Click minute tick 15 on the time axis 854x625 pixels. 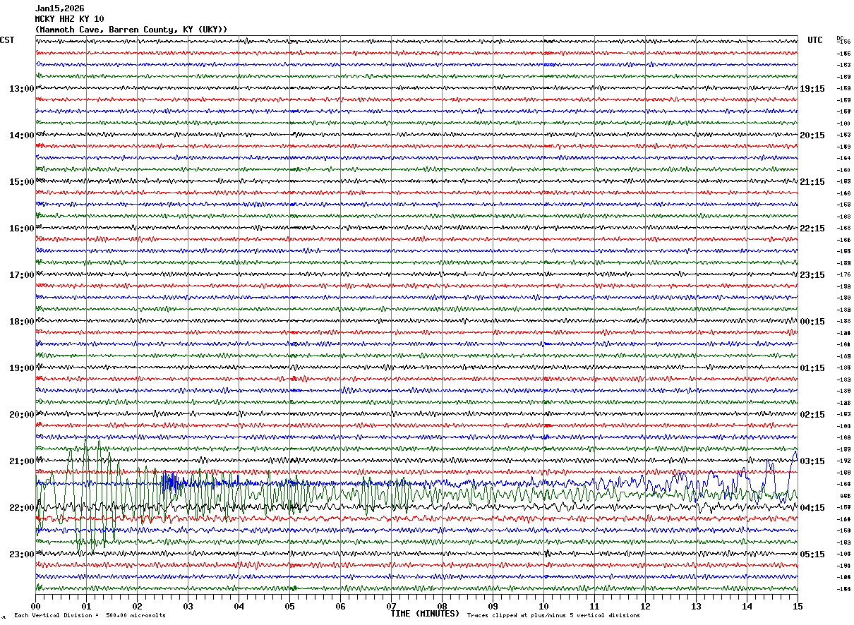point(797,606)
